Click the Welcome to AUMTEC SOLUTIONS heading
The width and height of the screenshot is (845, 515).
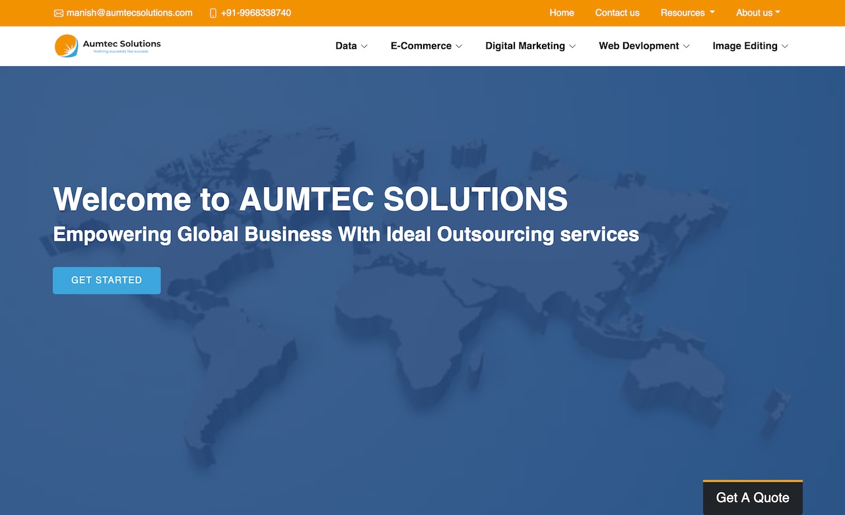[x=310, y=199]
